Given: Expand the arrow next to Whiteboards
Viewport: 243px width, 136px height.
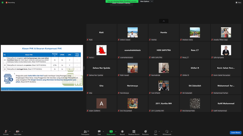Looking at the screenshot, I should point(171,131).
